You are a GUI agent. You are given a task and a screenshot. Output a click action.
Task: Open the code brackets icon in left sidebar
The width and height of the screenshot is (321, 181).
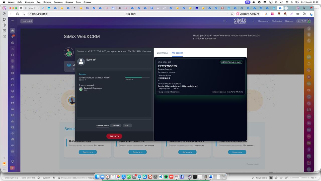pyautogui.click(x=12, y=145)
